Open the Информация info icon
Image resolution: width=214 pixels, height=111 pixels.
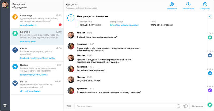(188, 4)
